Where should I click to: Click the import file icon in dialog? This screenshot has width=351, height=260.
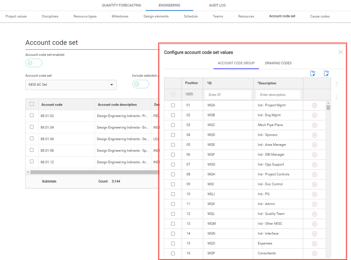pyautogui.click(x=313, y=73)
